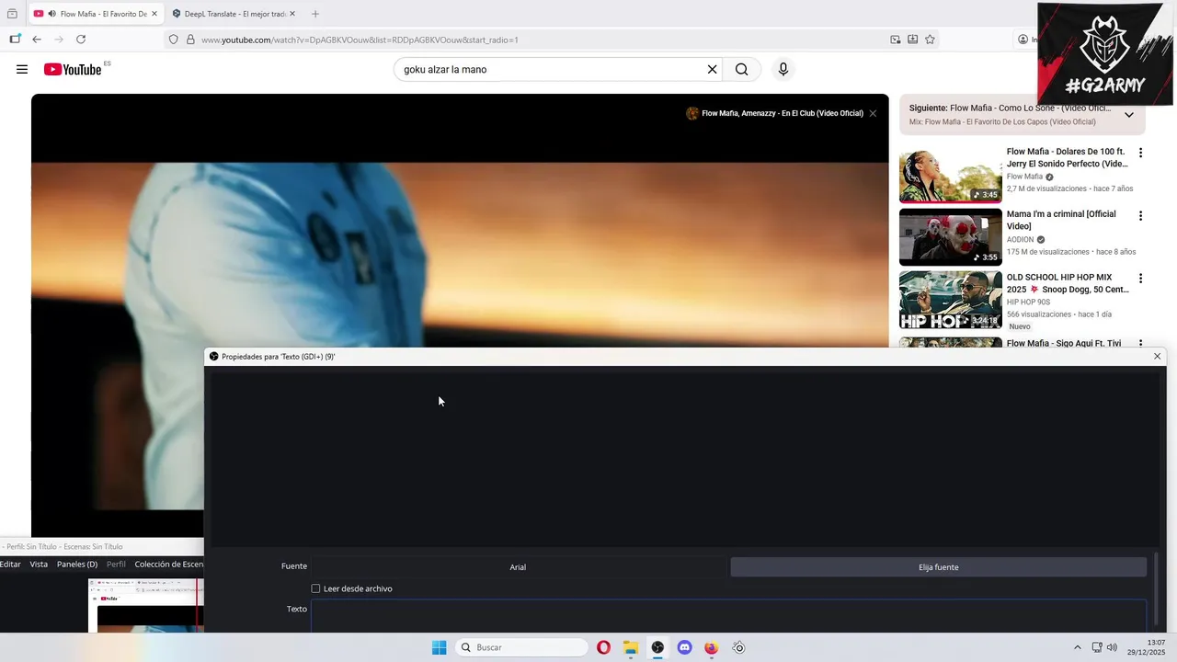Close the DeepL Translate tab
This screenshot has width=1177, height=662.
(x=292, y=14)
